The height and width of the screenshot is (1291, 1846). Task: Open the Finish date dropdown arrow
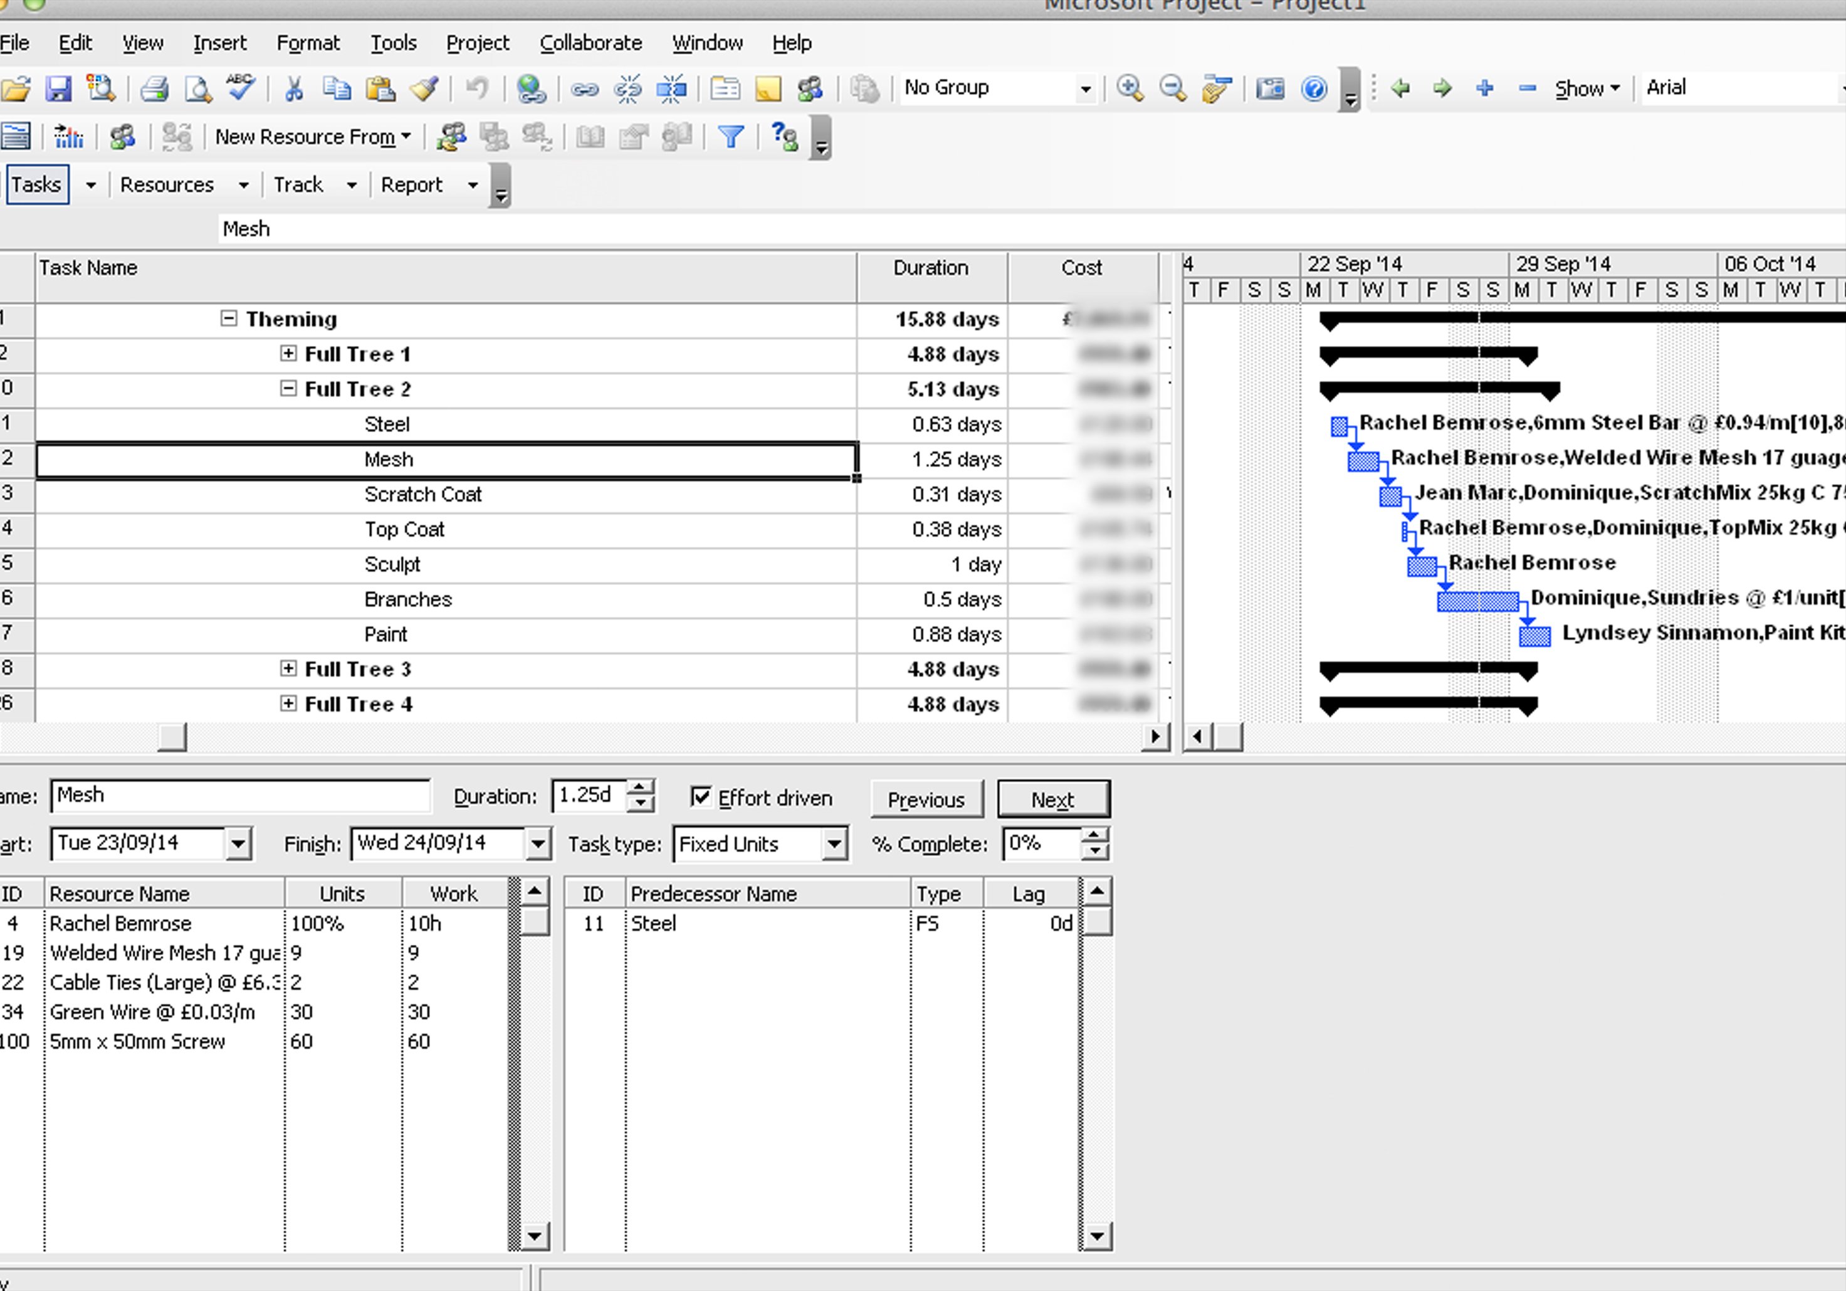(538, 845)
